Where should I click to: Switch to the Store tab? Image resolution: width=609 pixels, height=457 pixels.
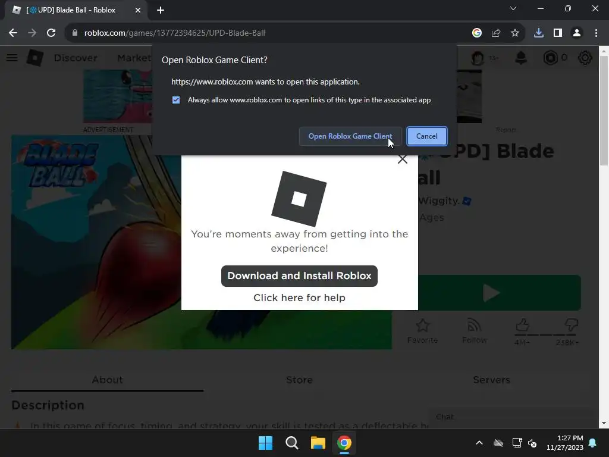pos(300,380)
